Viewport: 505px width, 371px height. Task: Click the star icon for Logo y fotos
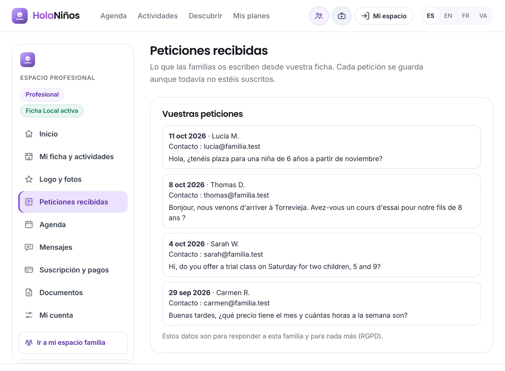[29, 179]
